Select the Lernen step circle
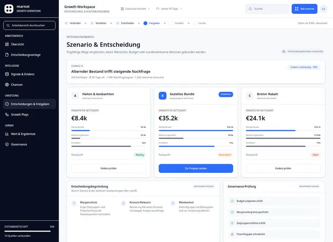The width and height of the screenshot is (333, 242). tap(195, 23)
